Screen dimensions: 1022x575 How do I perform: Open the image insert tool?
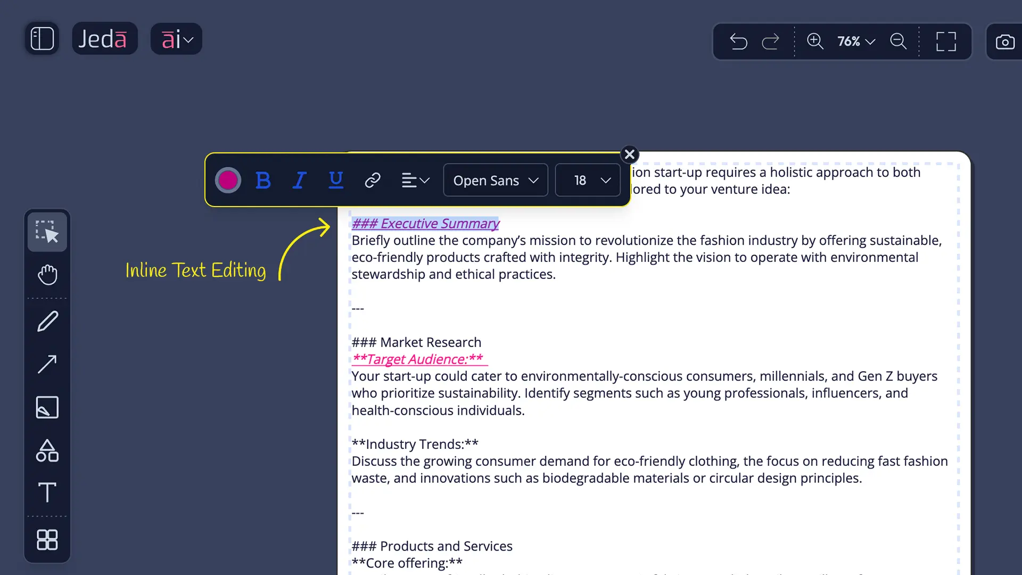(x=47, y=407)
